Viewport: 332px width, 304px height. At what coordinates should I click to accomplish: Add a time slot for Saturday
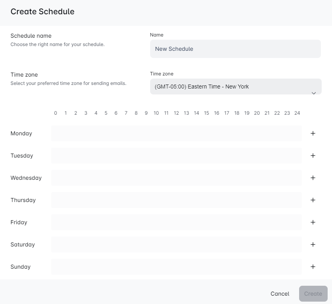click(x=313, y=244)
